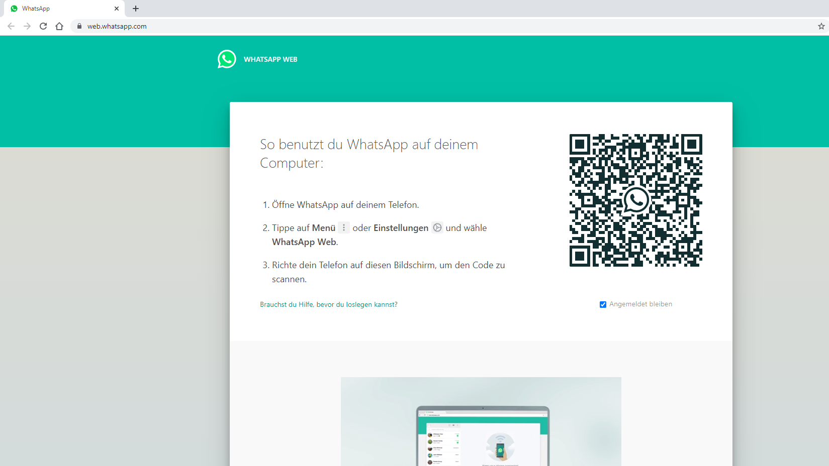Click the Menü three-dots icon in step 2
The height and width of the screenshot is (466, 829).
(344, 227)
